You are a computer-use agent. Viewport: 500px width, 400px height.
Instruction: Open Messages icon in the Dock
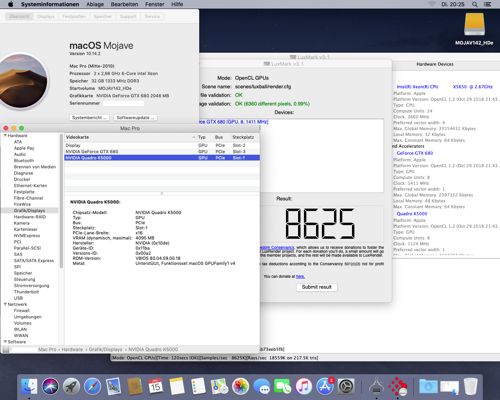tap(262, 387)
